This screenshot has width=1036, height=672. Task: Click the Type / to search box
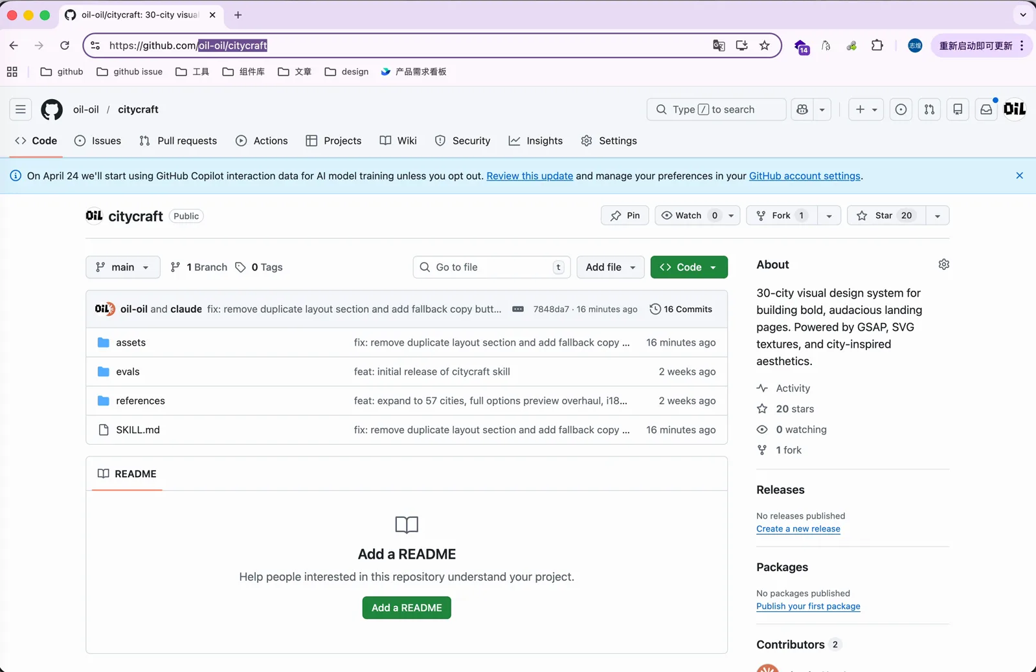click(716, 109)
